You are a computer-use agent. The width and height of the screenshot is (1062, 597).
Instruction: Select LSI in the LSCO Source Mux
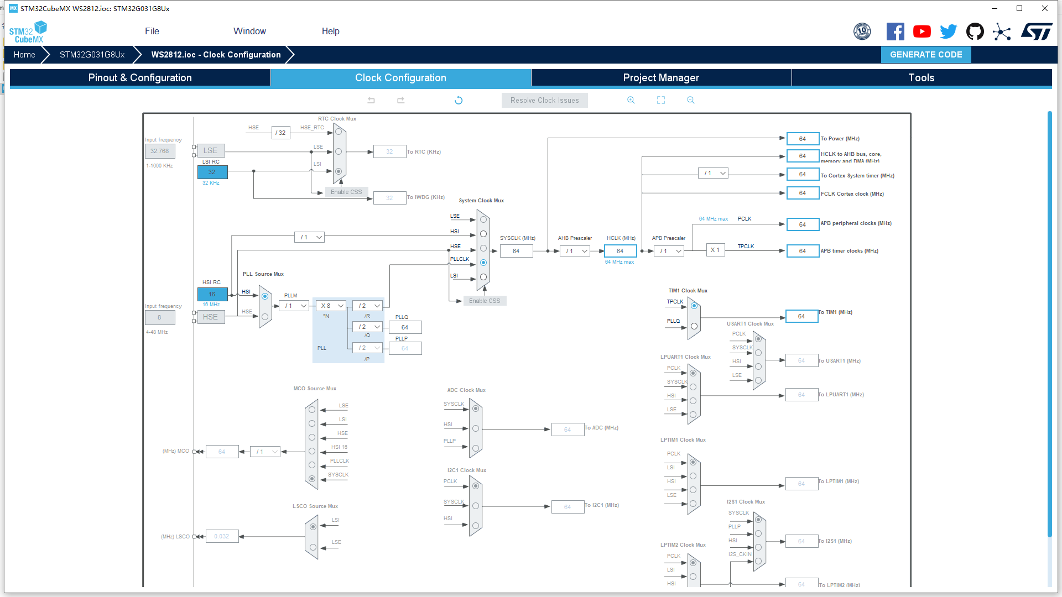[x=313, y=527]
